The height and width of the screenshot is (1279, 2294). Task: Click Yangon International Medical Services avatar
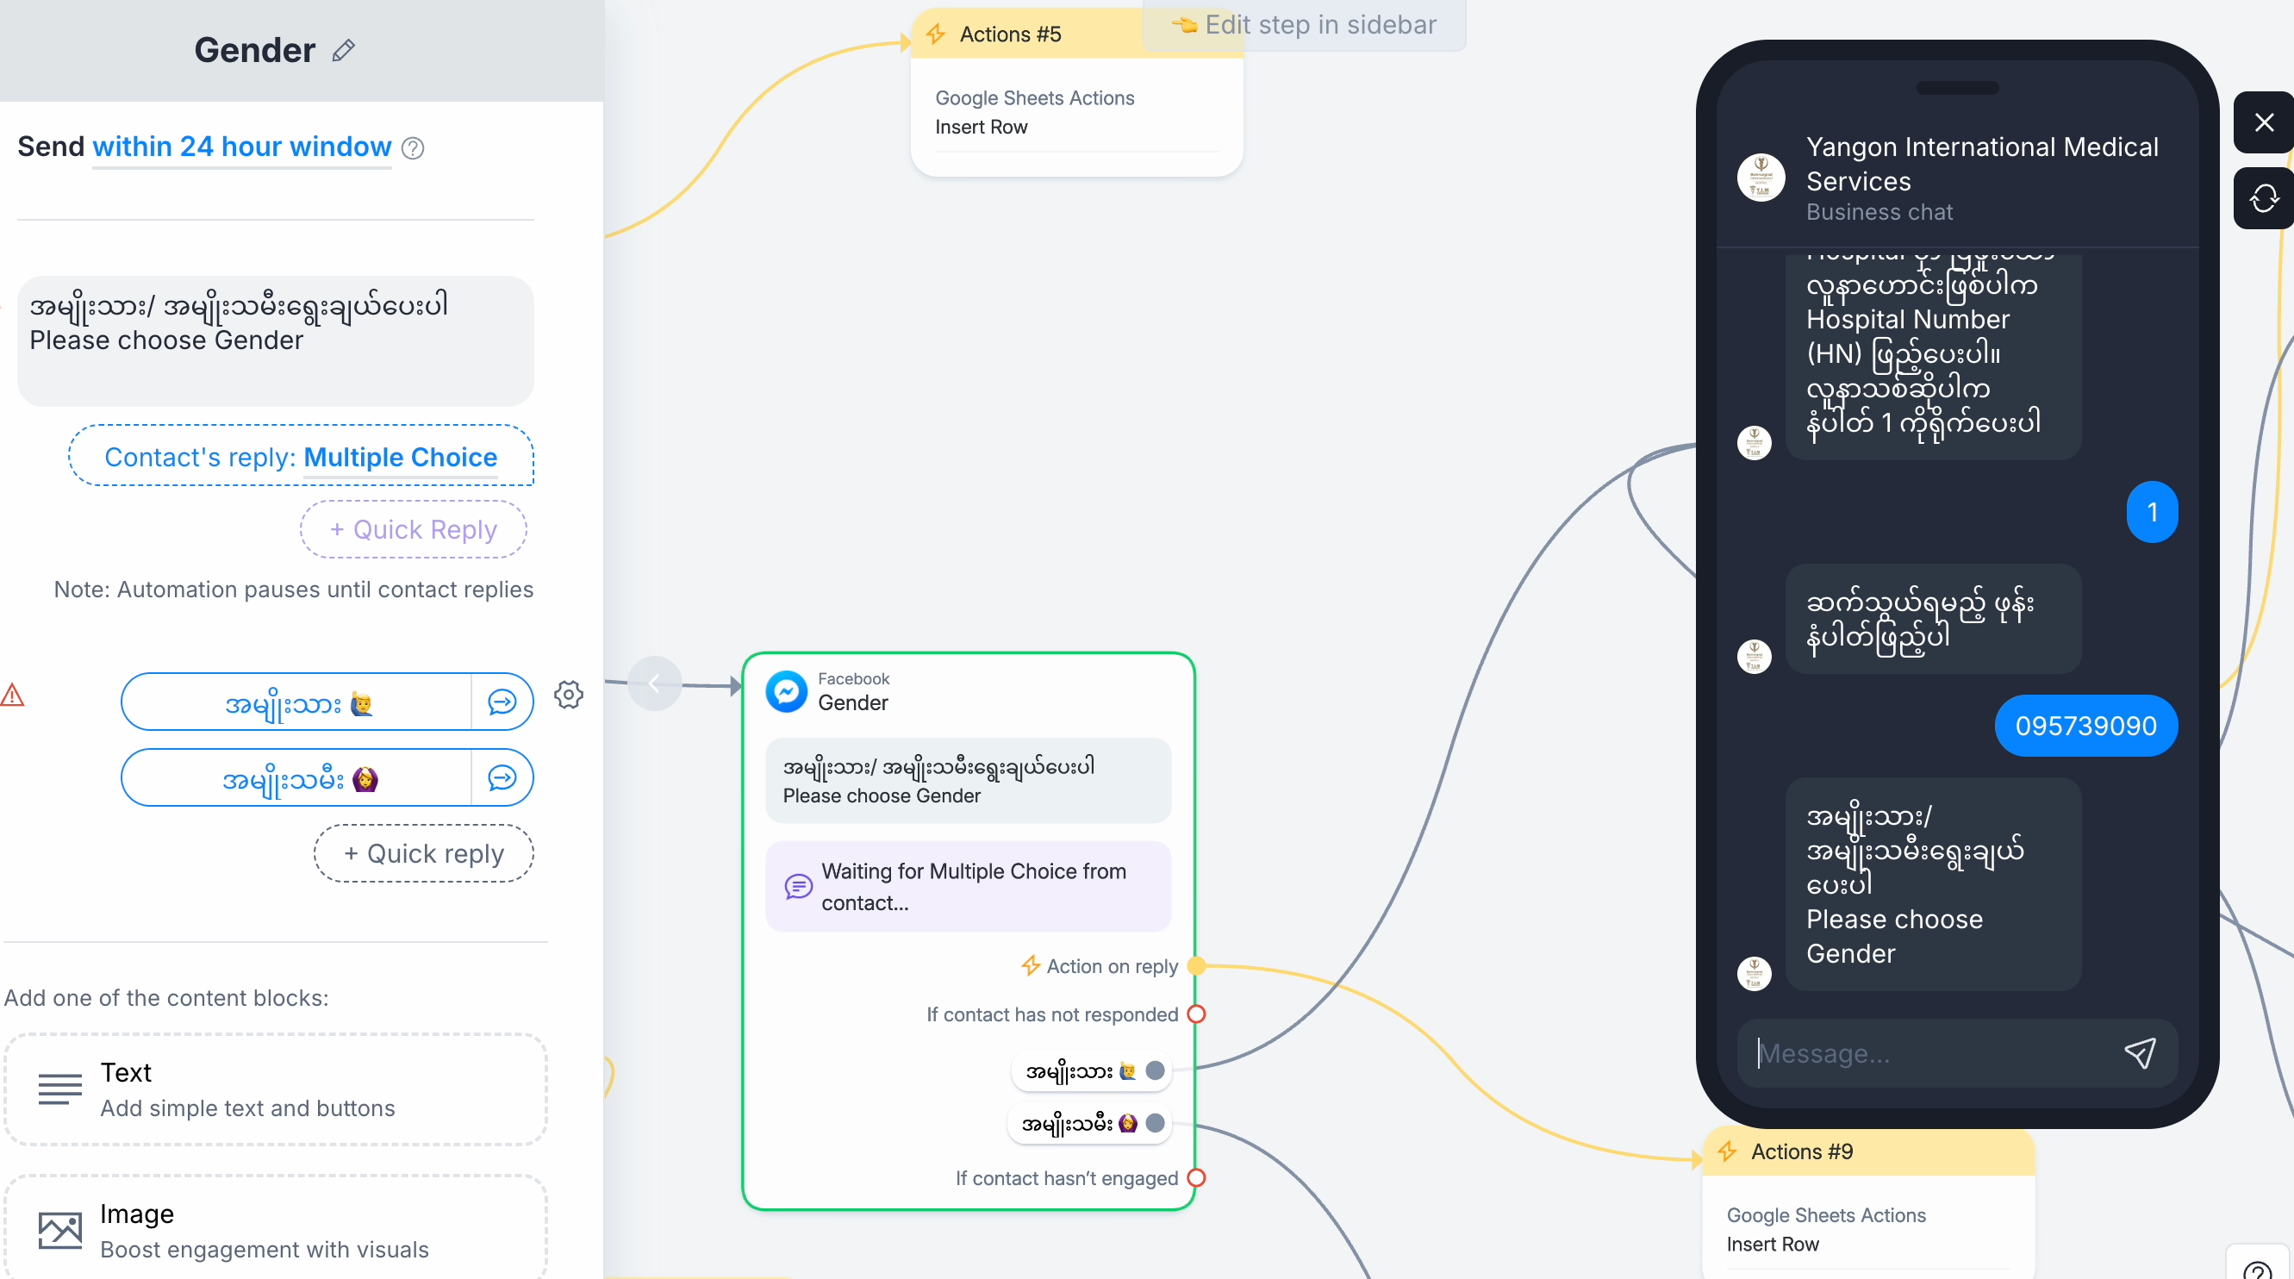pos(1761,178)
